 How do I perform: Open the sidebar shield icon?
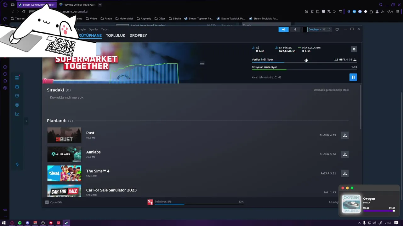17,96
